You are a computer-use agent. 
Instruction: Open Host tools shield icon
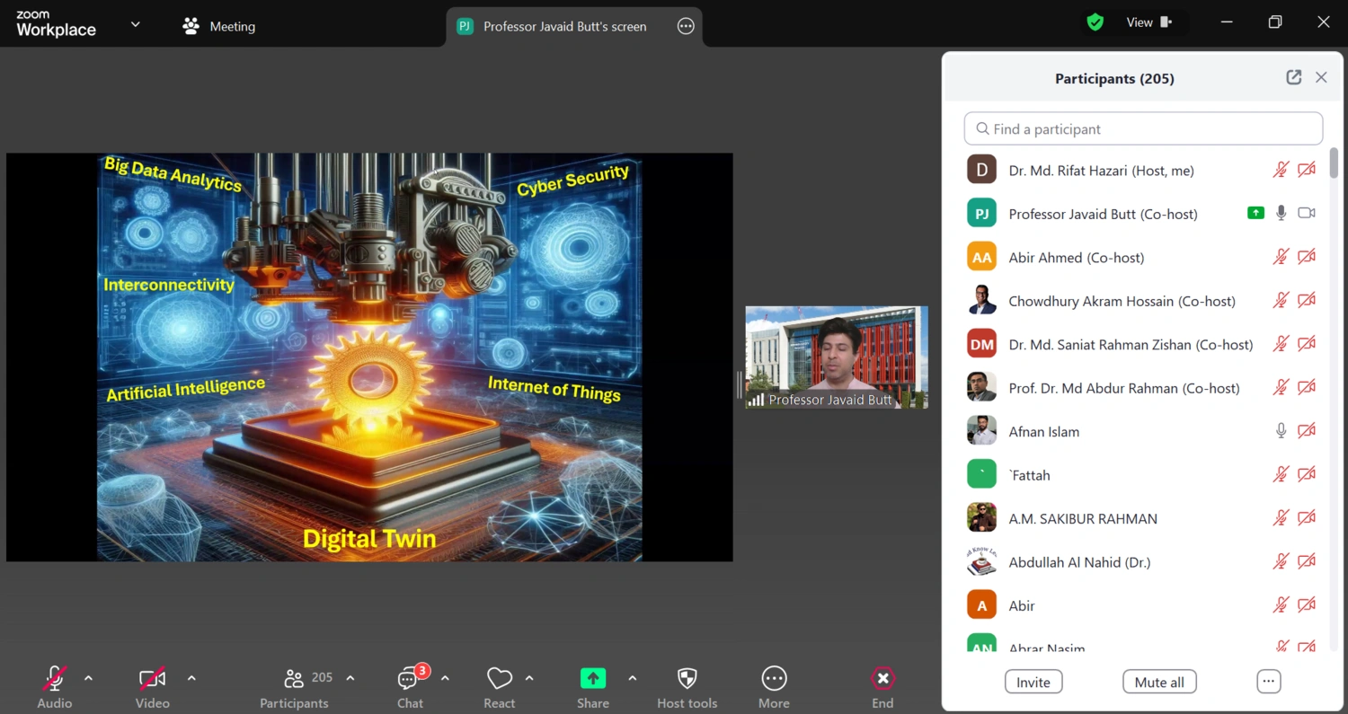pyautogui.click(x=687, y=679)
